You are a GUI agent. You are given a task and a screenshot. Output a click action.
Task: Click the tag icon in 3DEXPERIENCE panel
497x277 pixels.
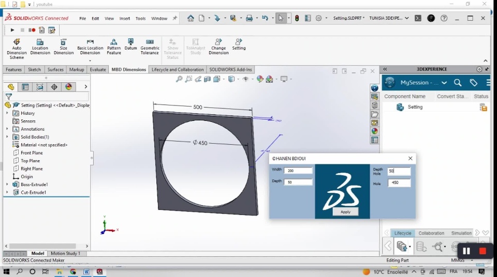click(x=473, y=83)
